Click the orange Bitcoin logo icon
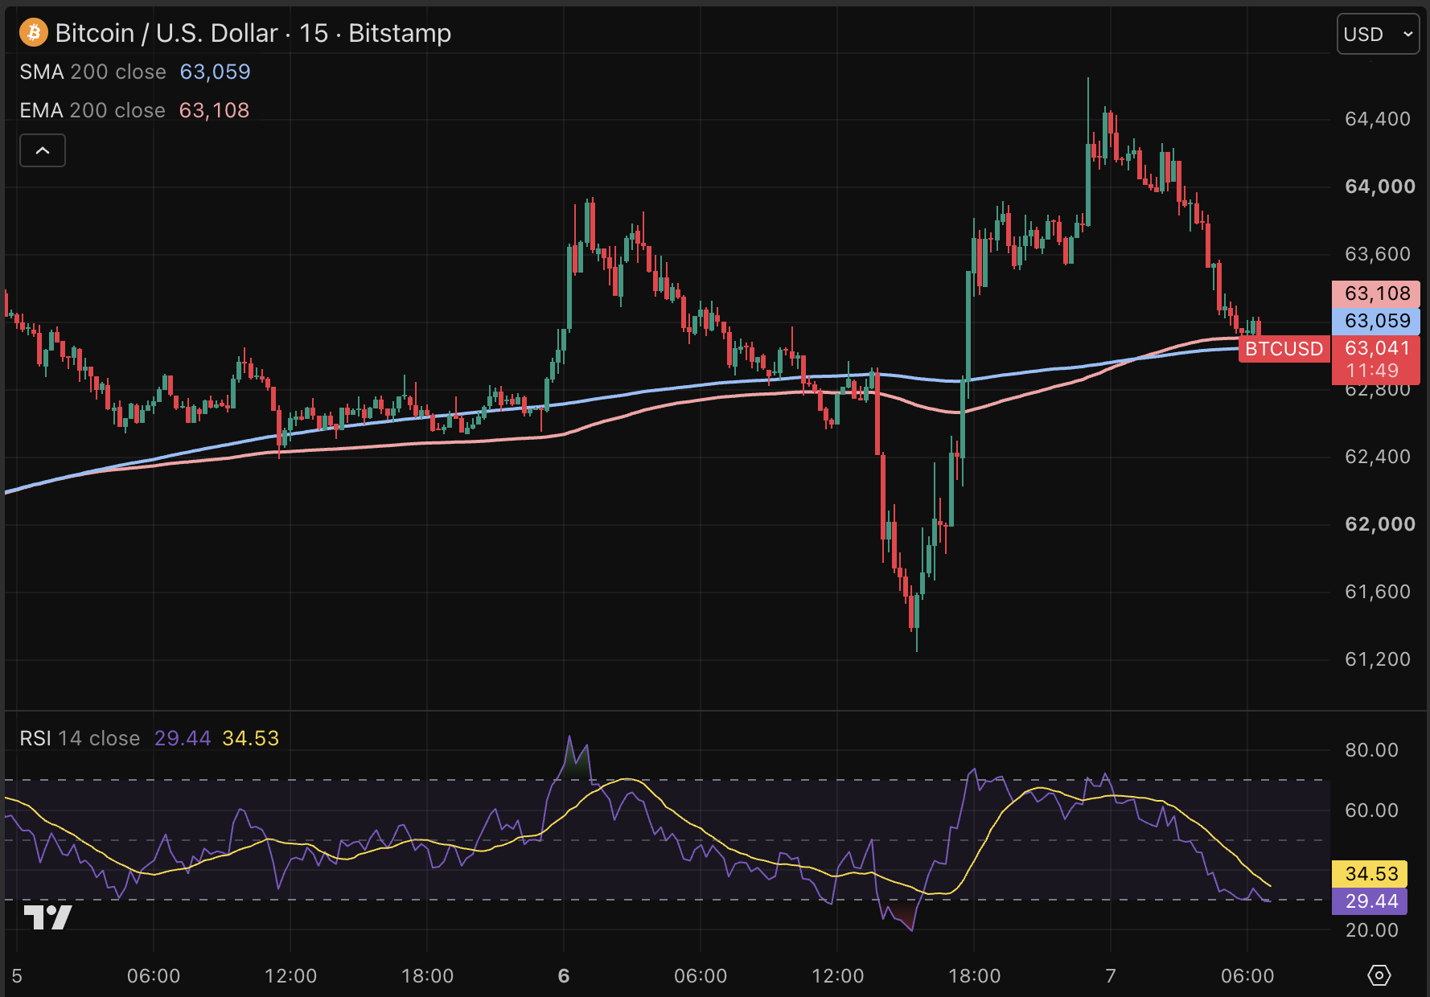This screenshot has height=997, width=1430. [34, 33]
